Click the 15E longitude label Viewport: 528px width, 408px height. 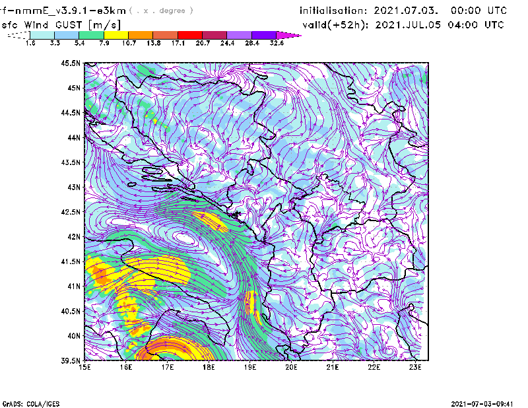pyautogui.click(x=84, y=367)
